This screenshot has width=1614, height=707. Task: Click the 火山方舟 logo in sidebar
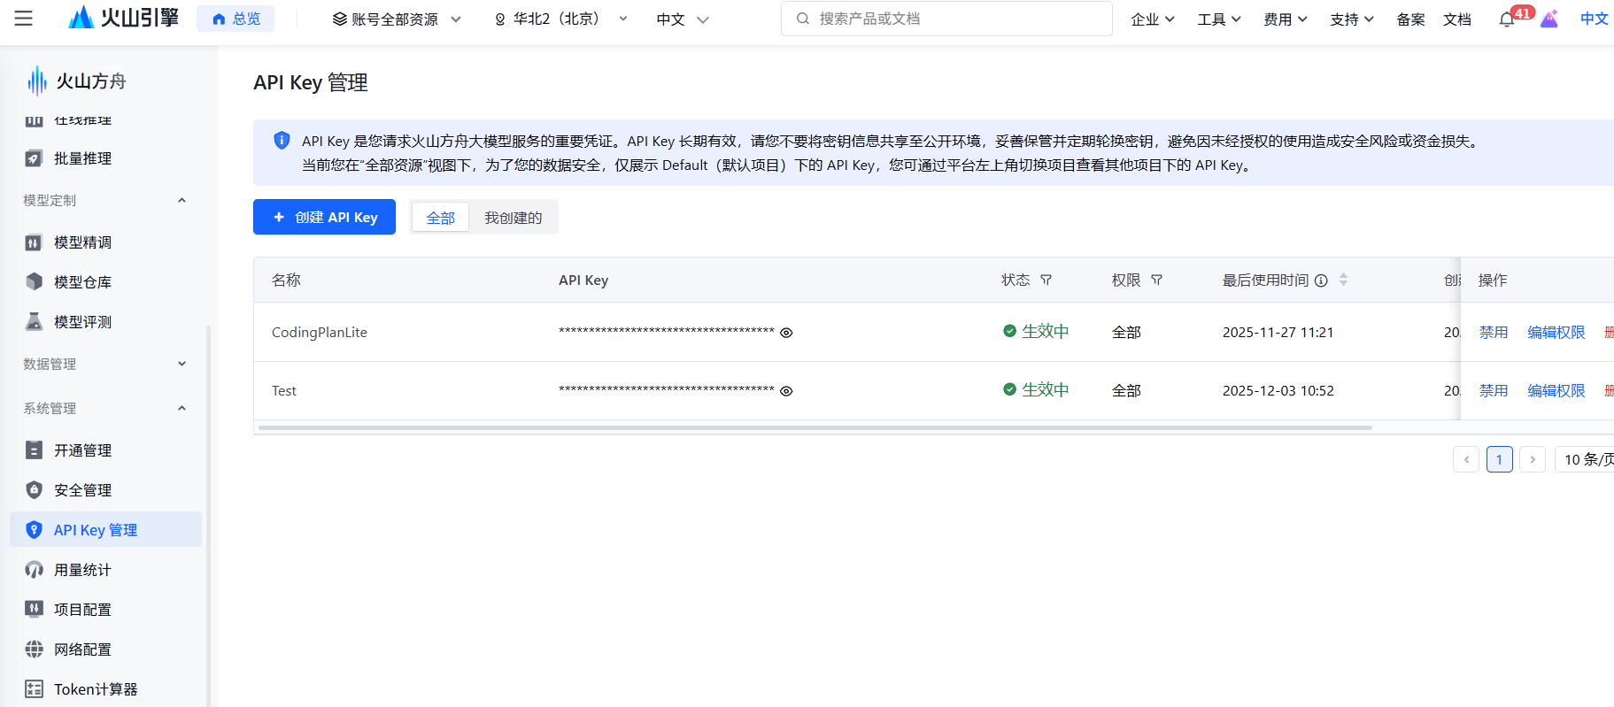[x=76, y=81]
